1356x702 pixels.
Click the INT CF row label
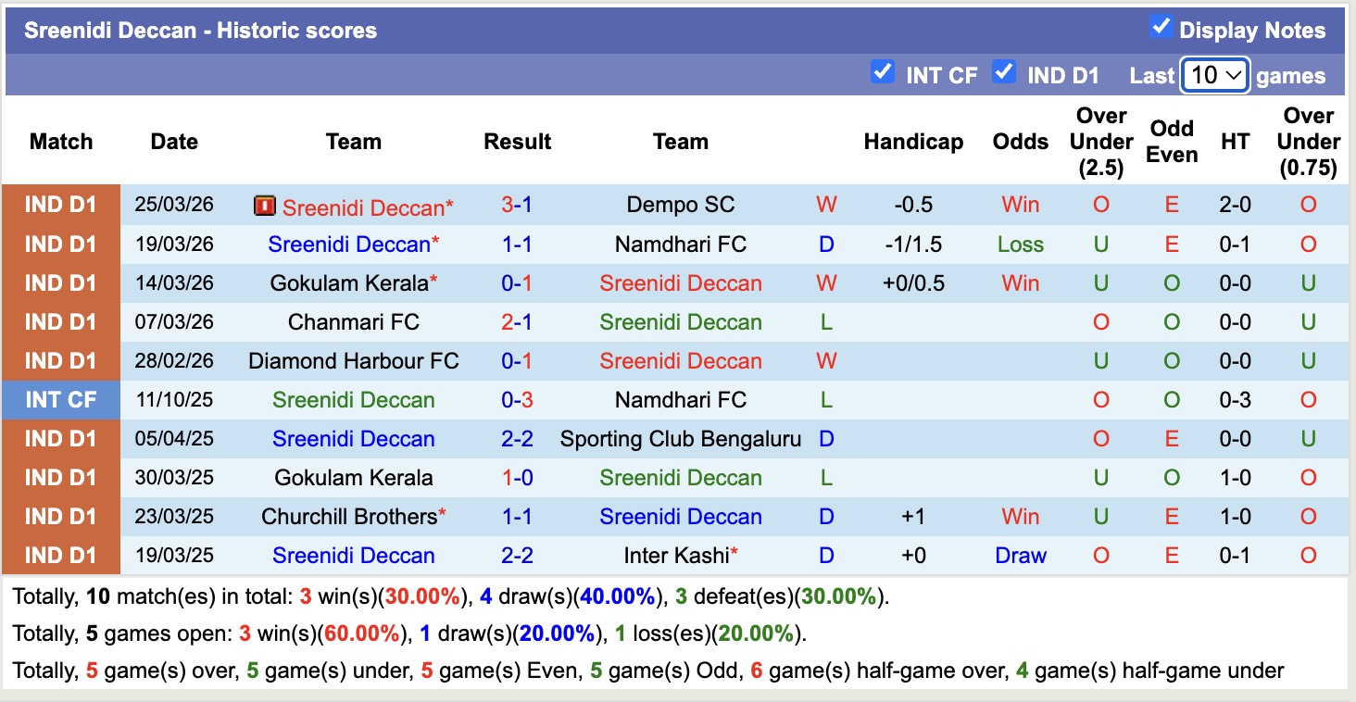(60, 400)
